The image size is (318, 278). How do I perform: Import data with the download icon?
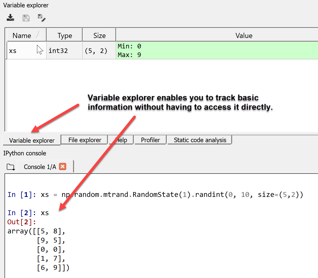point(10,18)
